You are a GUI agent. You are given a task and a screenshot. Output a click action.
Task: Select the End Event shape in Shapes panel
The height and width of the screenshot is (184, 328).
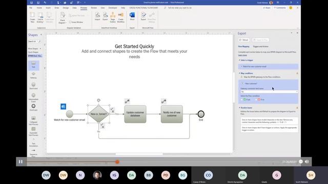coord(33,107)
